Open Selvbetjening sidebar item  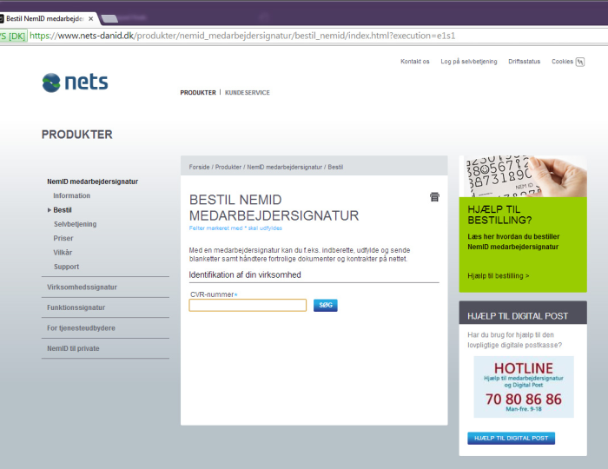(76, 224)
